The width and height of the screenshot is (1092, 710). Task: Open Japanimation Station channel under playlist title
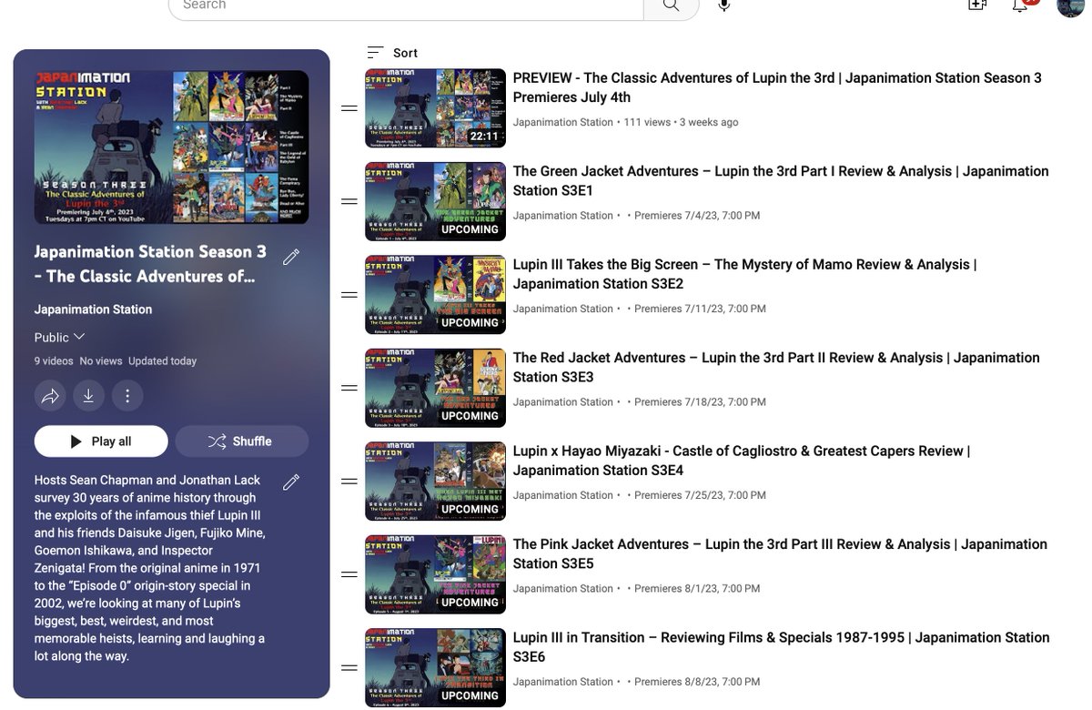pos(93,309)
